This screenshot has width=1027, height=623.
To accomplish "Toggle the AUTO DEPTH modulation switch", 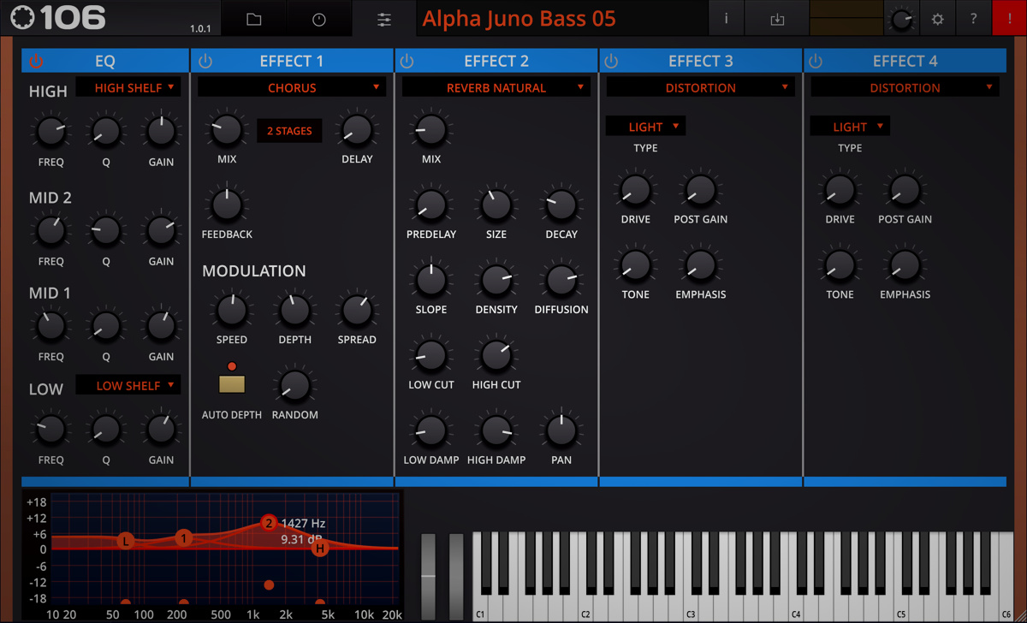I will click(x=230, y=383).
